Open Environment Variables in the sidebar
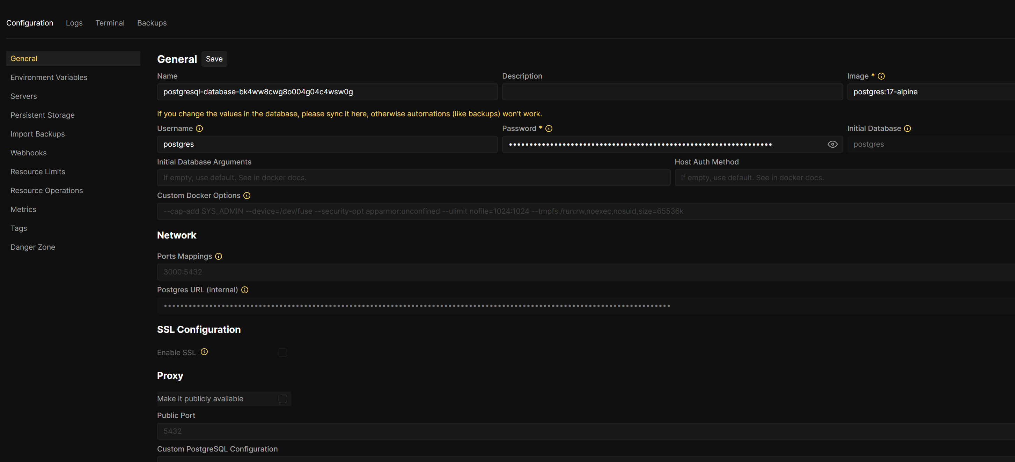 coord(49,77)
